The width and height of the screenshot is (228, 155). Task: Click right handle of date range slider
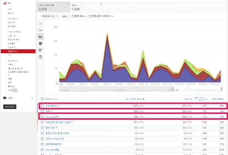pyautogui.click(x=221, y=89)
